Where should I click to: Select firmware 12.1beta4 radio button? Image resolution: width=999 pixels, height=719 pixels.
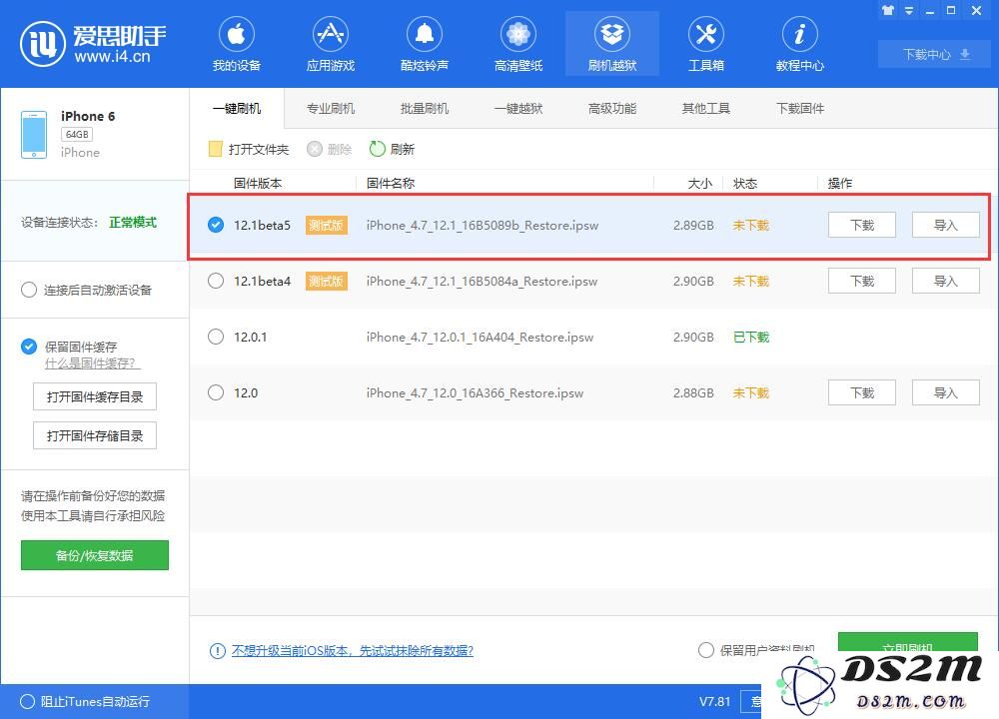pos(216,281)
